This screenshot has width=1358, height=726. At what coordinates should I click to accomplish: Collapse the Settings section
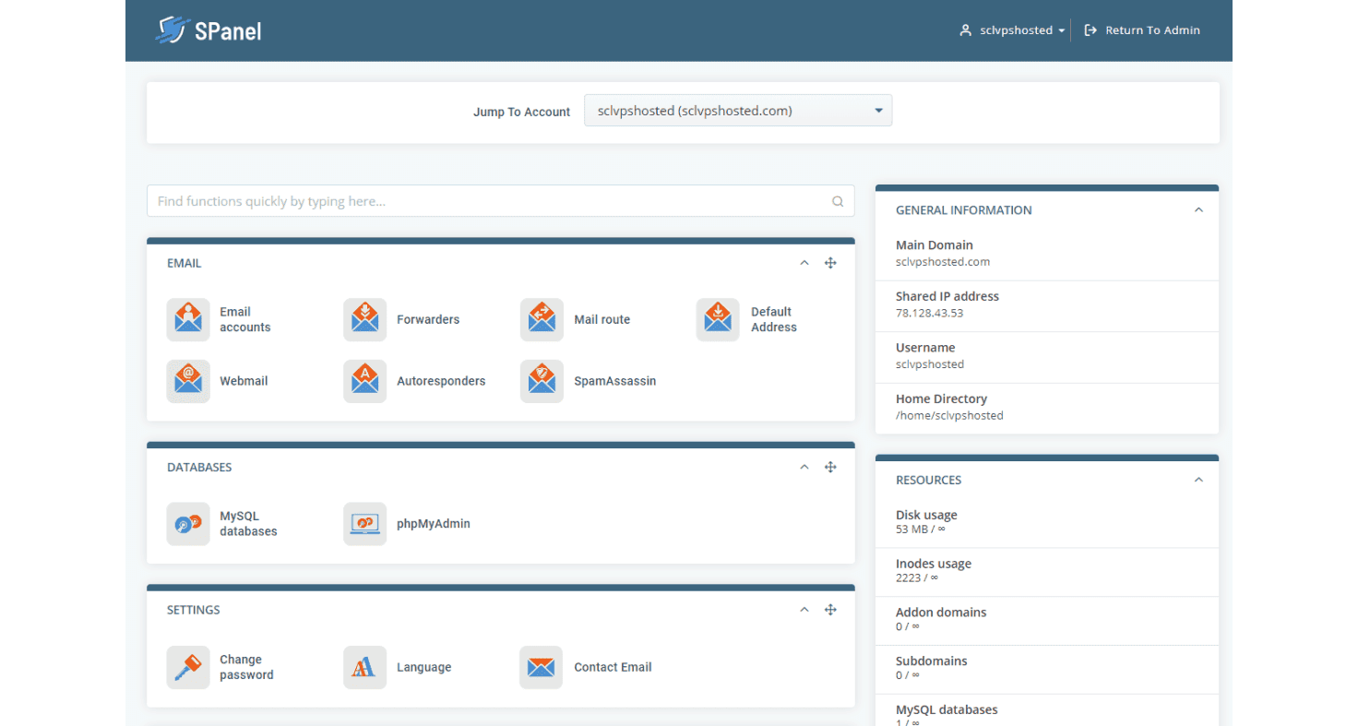pyautogui.click(x=804, y=610)
